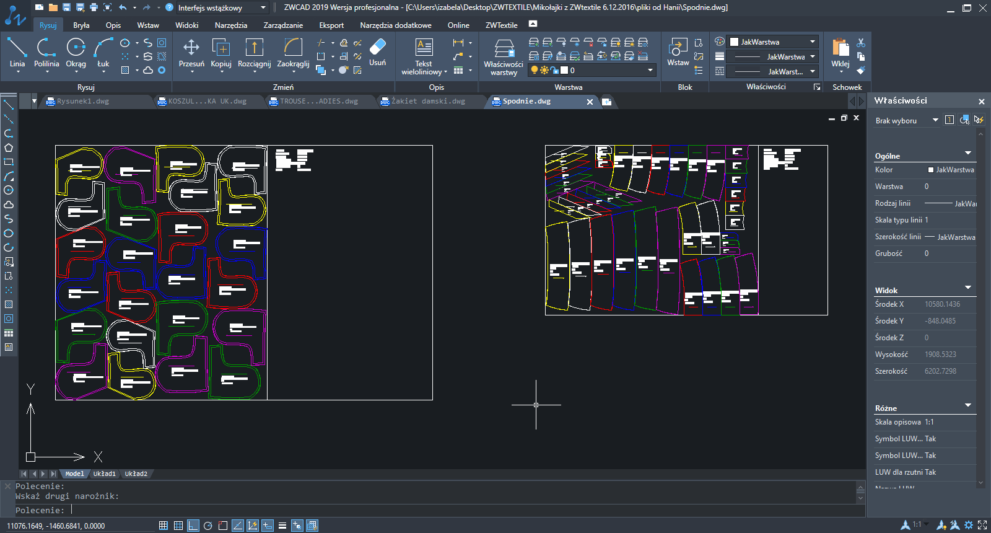Close the Spodnie.dwg document tab
The height and width of the screenshot is (533, 991).
pos(590,102)
